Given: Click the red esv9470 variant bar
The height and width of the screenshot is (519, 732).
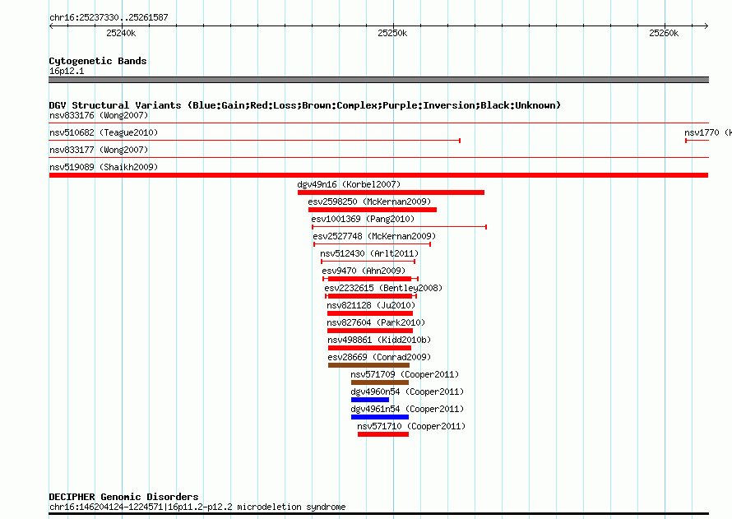Looking at the screenshot, I should point(370,279).
